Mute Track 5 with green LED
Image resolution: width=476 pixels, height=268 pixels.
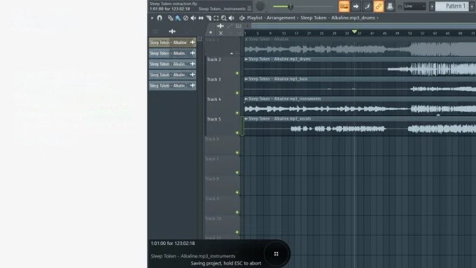pos(237,133)
